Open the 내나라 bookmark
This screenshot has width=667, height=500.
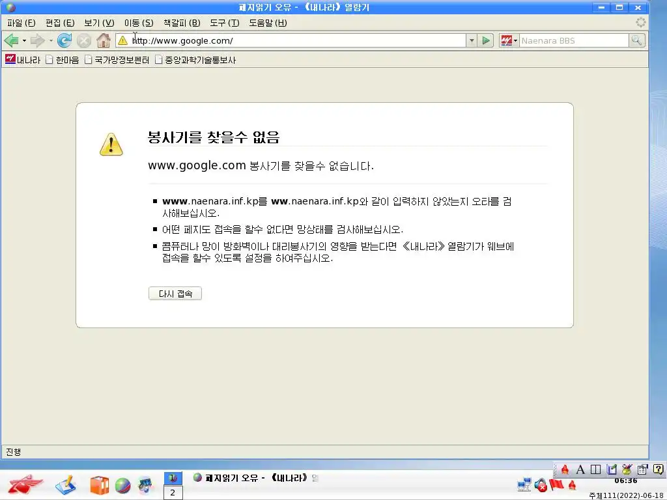point(23,60)
